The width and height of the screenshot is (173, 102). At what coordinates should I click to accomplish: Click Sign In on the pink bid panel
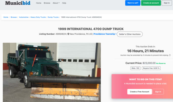point(158,92)
